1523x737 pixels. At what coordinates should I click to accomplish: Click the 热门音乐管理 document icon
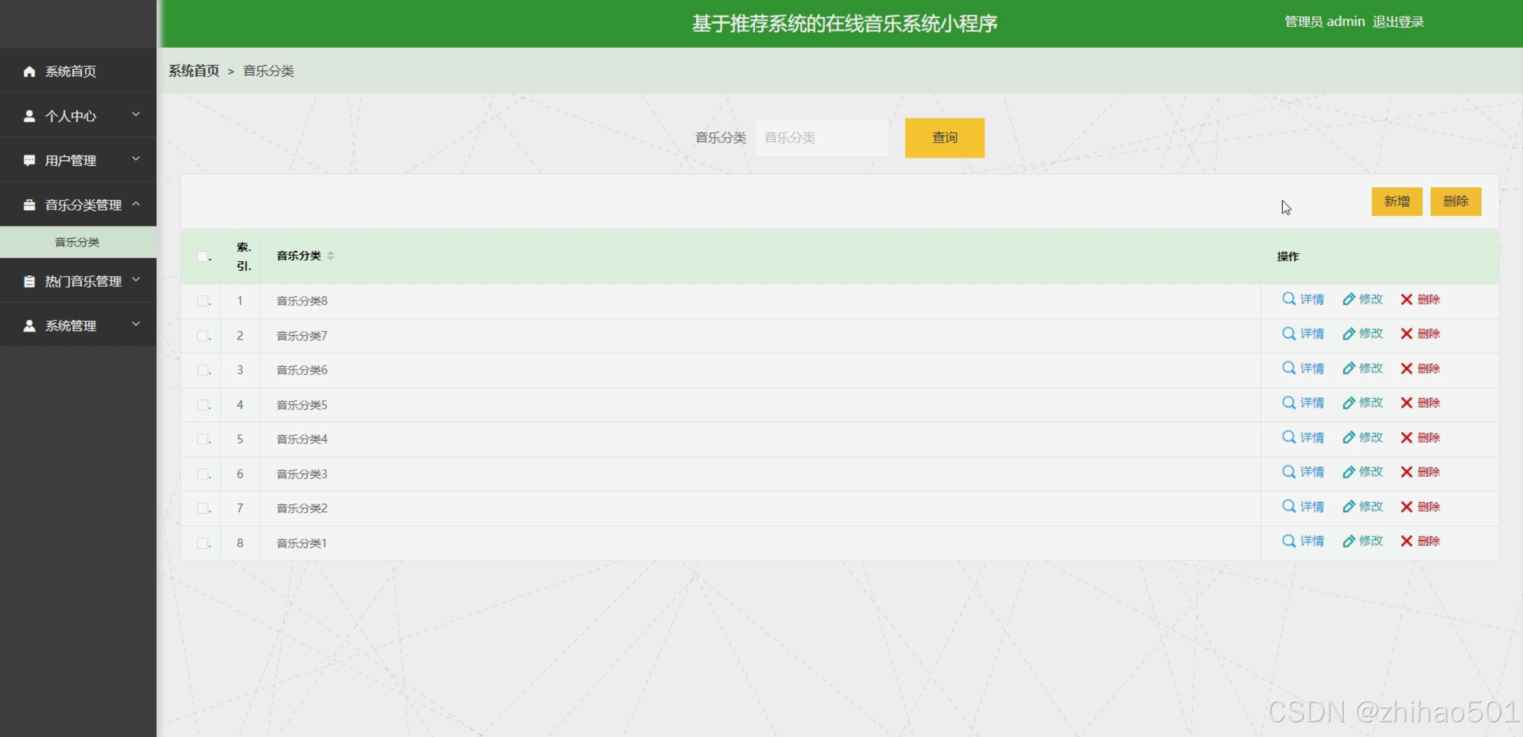[x=28, y=280]
